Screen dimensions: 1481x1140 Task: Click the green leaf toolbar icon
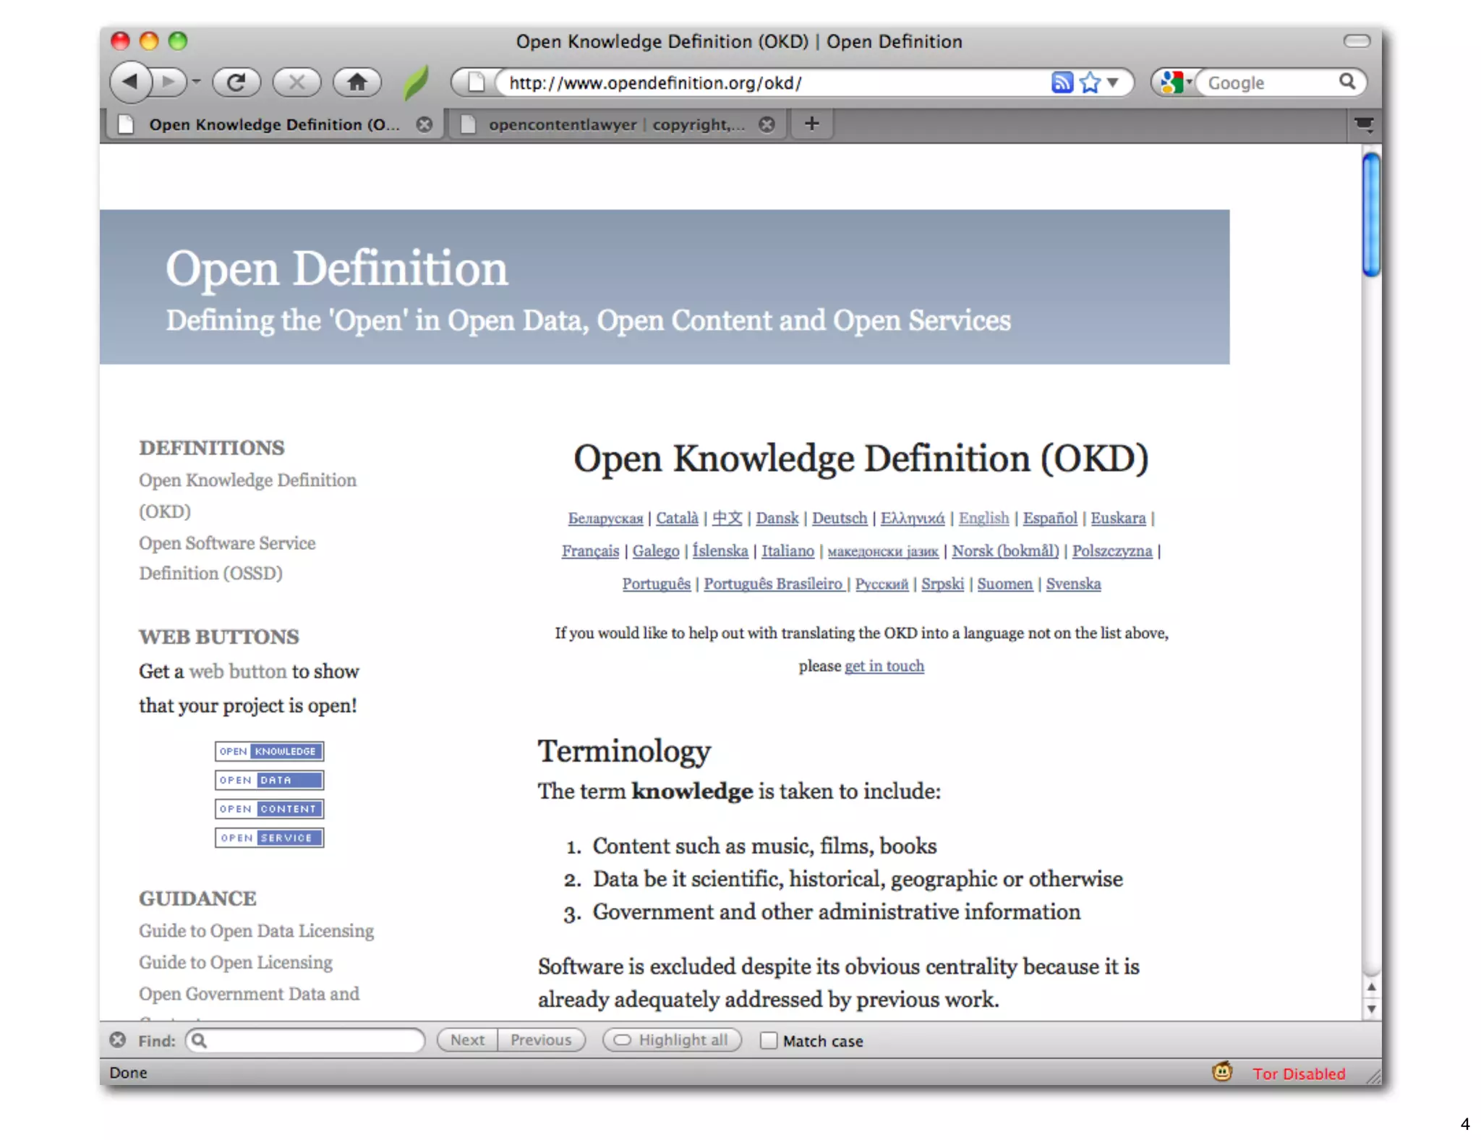[x=416, y=82]
